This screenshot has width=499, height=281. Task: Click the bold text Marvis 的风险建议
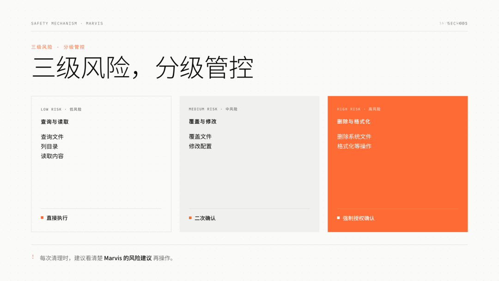tap(128, 258)
